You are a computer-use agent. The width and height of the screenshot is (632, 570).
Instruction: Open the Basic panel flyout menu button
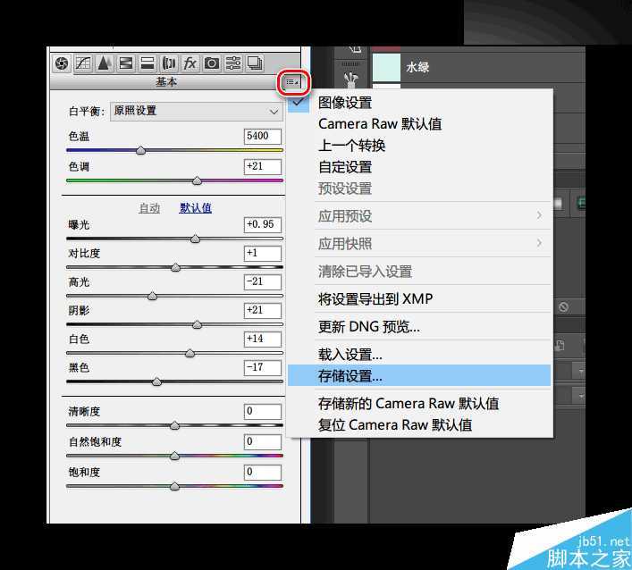coord(292,82)
